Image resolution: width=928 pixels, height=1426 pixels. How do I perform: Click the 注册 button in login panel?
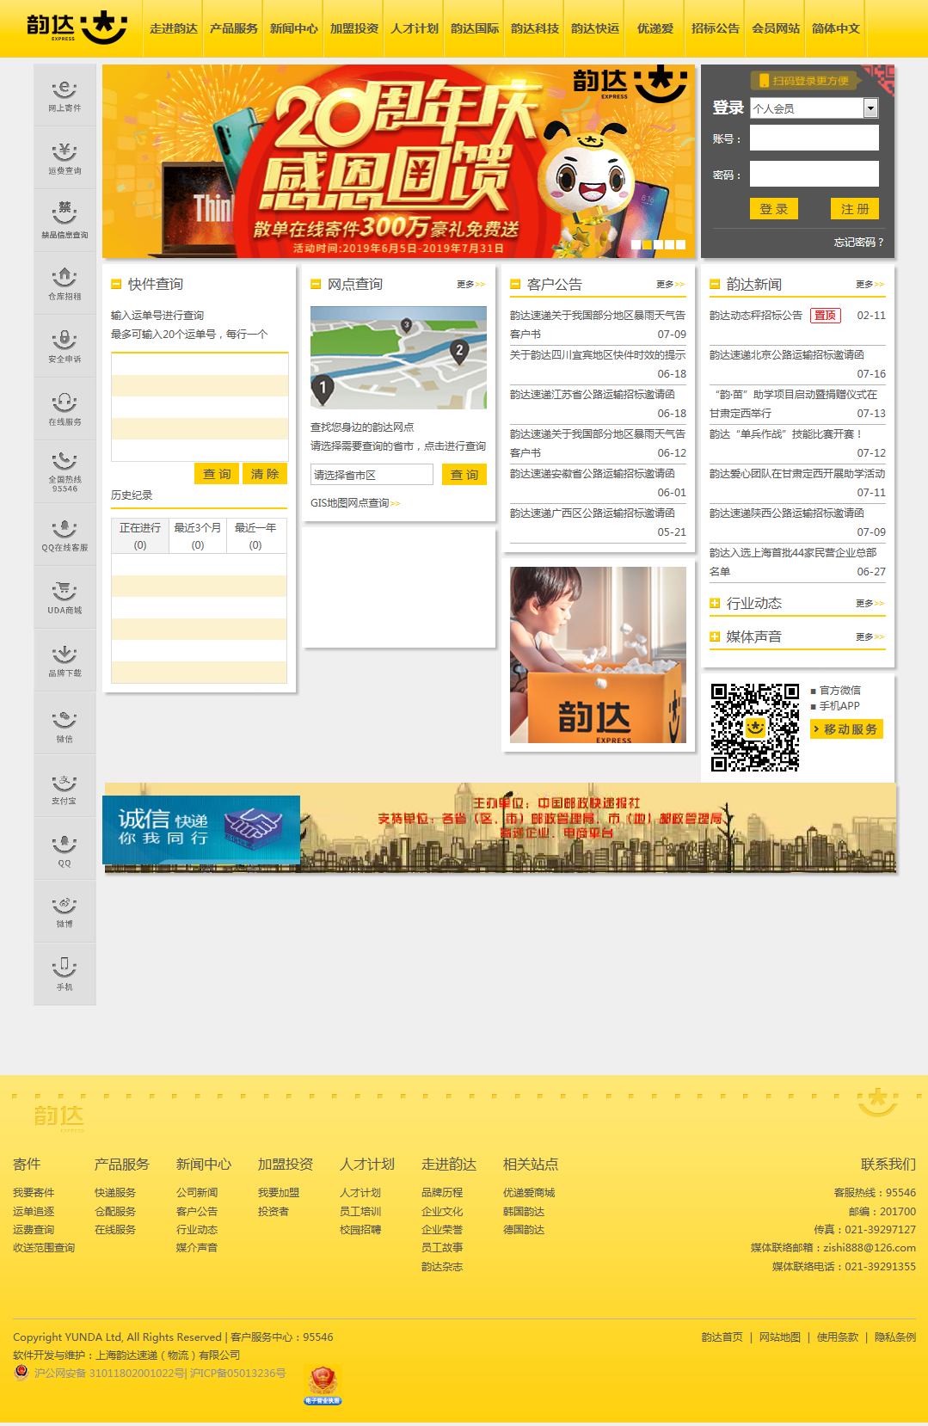[855, 209]
